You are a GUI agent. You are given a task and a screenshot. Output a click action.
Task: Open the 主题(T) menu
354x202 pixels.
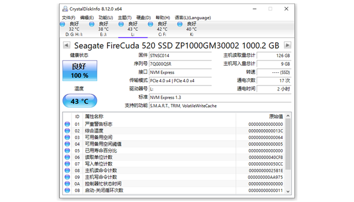[124, 18]
